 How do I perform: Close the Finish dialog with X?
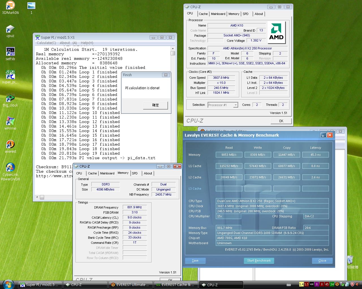click(166, 75)
